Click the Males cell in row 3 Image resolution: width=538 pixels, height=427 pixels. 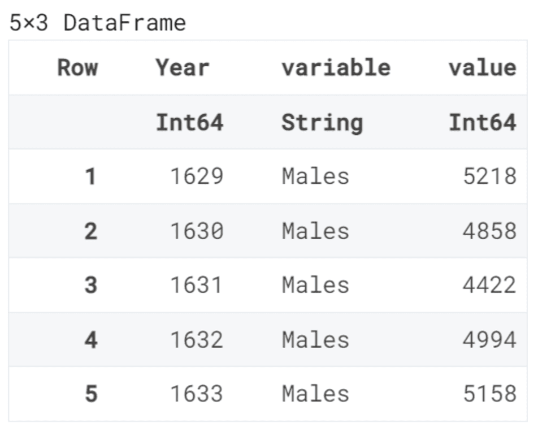tap(315, 285)
